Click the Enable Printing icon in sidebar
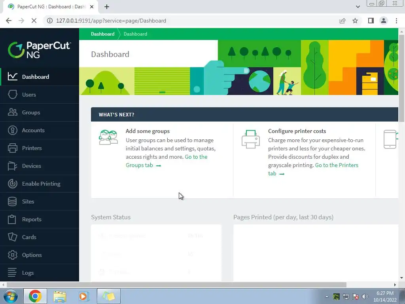 point(12,184)
